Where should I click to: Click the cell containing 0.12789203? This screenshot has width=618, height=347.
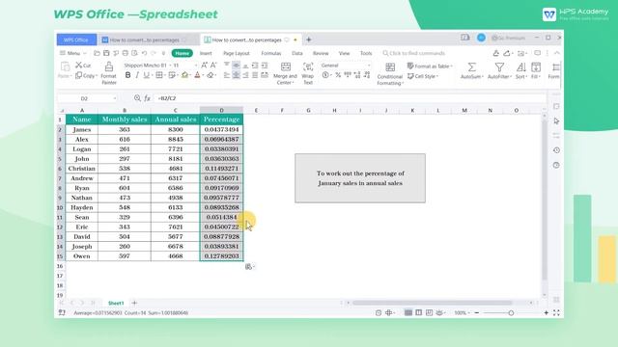click(x=221, y=256)
